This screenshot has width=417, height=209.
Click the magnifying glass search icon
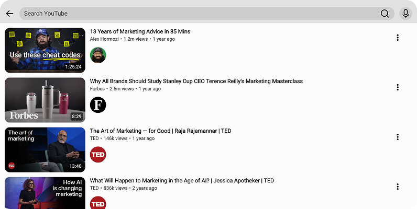(385, 14)
